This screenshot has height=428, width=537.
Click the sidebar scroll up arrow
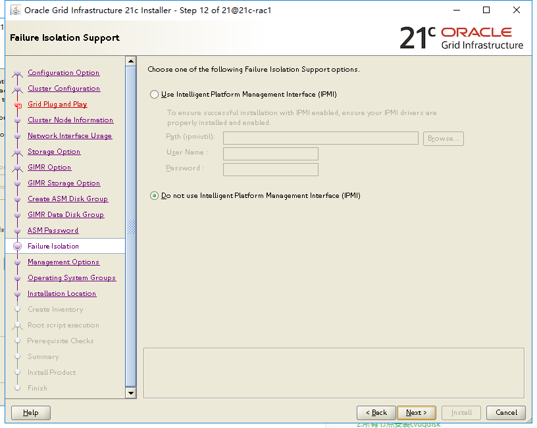tap(131, 61)
